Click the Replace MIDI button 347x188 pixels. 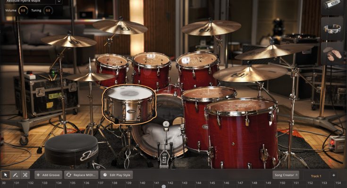point(81,175)
